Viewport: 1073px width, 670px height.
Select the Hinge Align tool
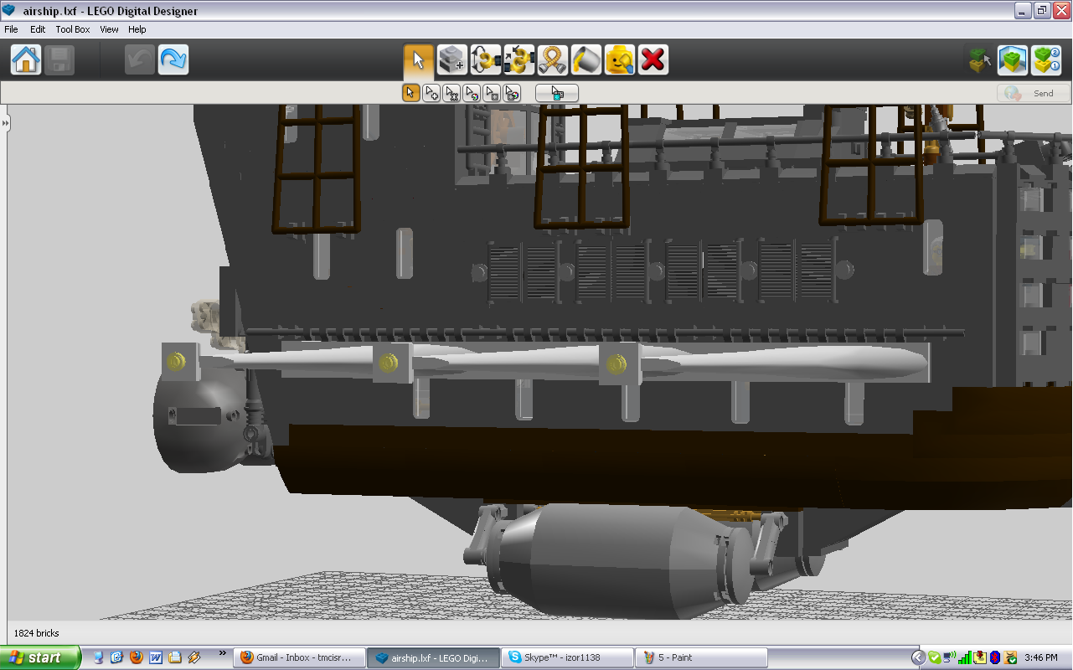519,60
